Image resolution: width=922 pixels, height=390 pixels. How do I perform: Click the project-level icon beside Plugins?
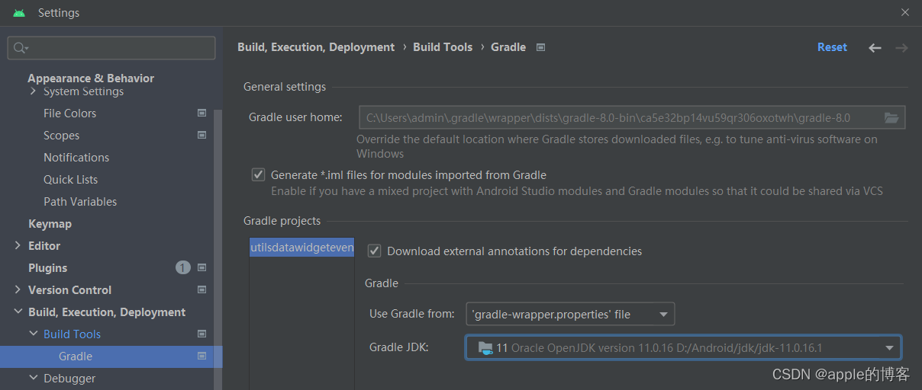click(x=202, y=267)
